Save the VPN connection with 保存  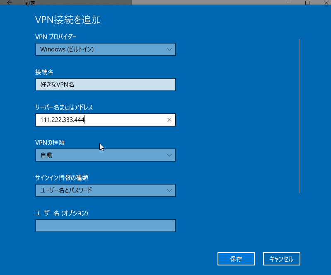[236, 259]
